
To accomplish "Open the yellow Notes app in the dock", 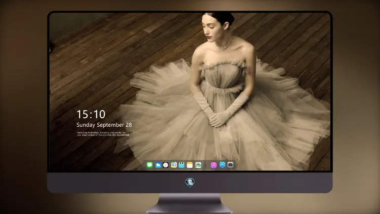I will click(x=190, y=165).
